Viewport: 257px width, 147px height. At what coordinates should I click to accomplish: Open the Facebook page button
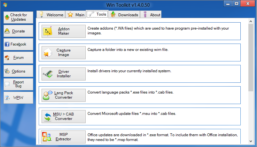click(x=18, y=44)
